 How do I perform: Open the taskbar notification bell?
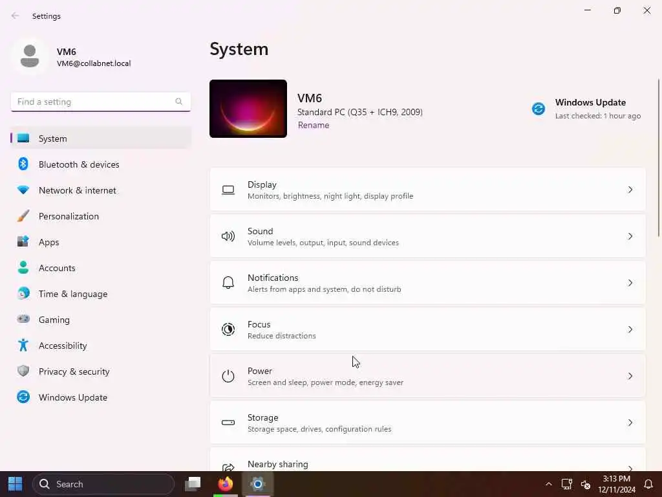[648, 484]
